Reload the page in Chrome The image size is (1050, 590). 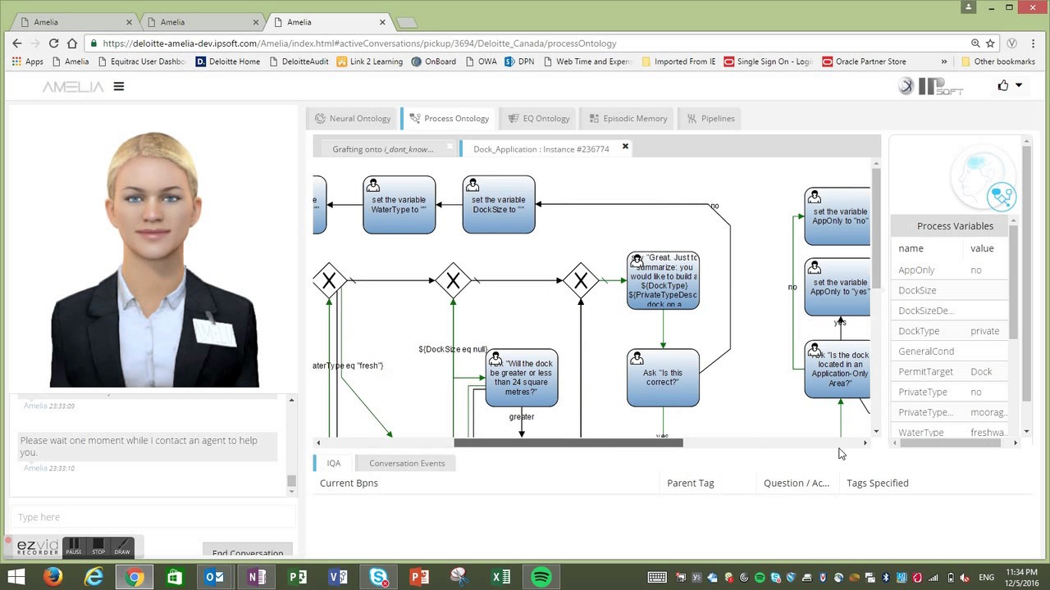coord(53,43)
